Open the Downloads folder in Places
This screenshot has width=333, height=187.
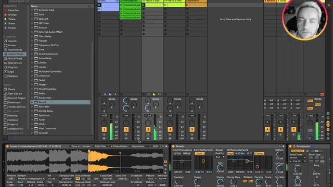click(14, 102)
